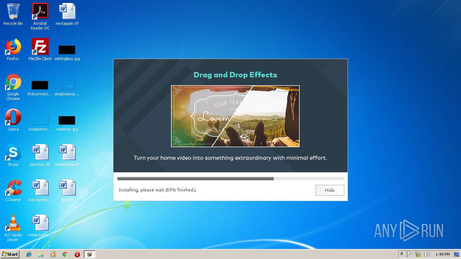Select the latechris.rtf document
Image resolution: width=461 pixels, height=259 pixels.
tap(40, 155)
